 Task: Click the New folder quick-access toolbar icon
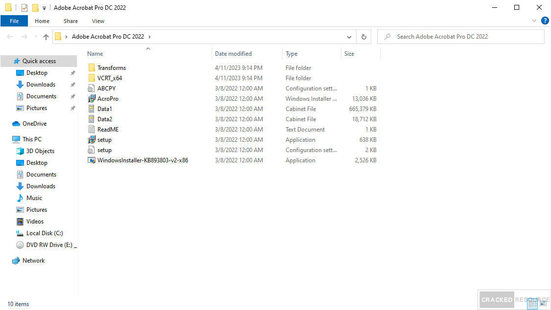click(35, 8)
